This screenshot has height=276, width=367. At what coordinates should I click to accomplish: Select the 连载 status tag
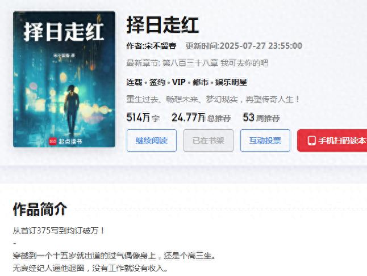point(134,82)
